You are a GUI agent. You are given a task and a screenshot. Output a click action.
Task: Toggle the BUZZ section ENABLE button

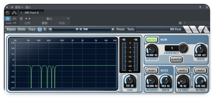point(152,70)
